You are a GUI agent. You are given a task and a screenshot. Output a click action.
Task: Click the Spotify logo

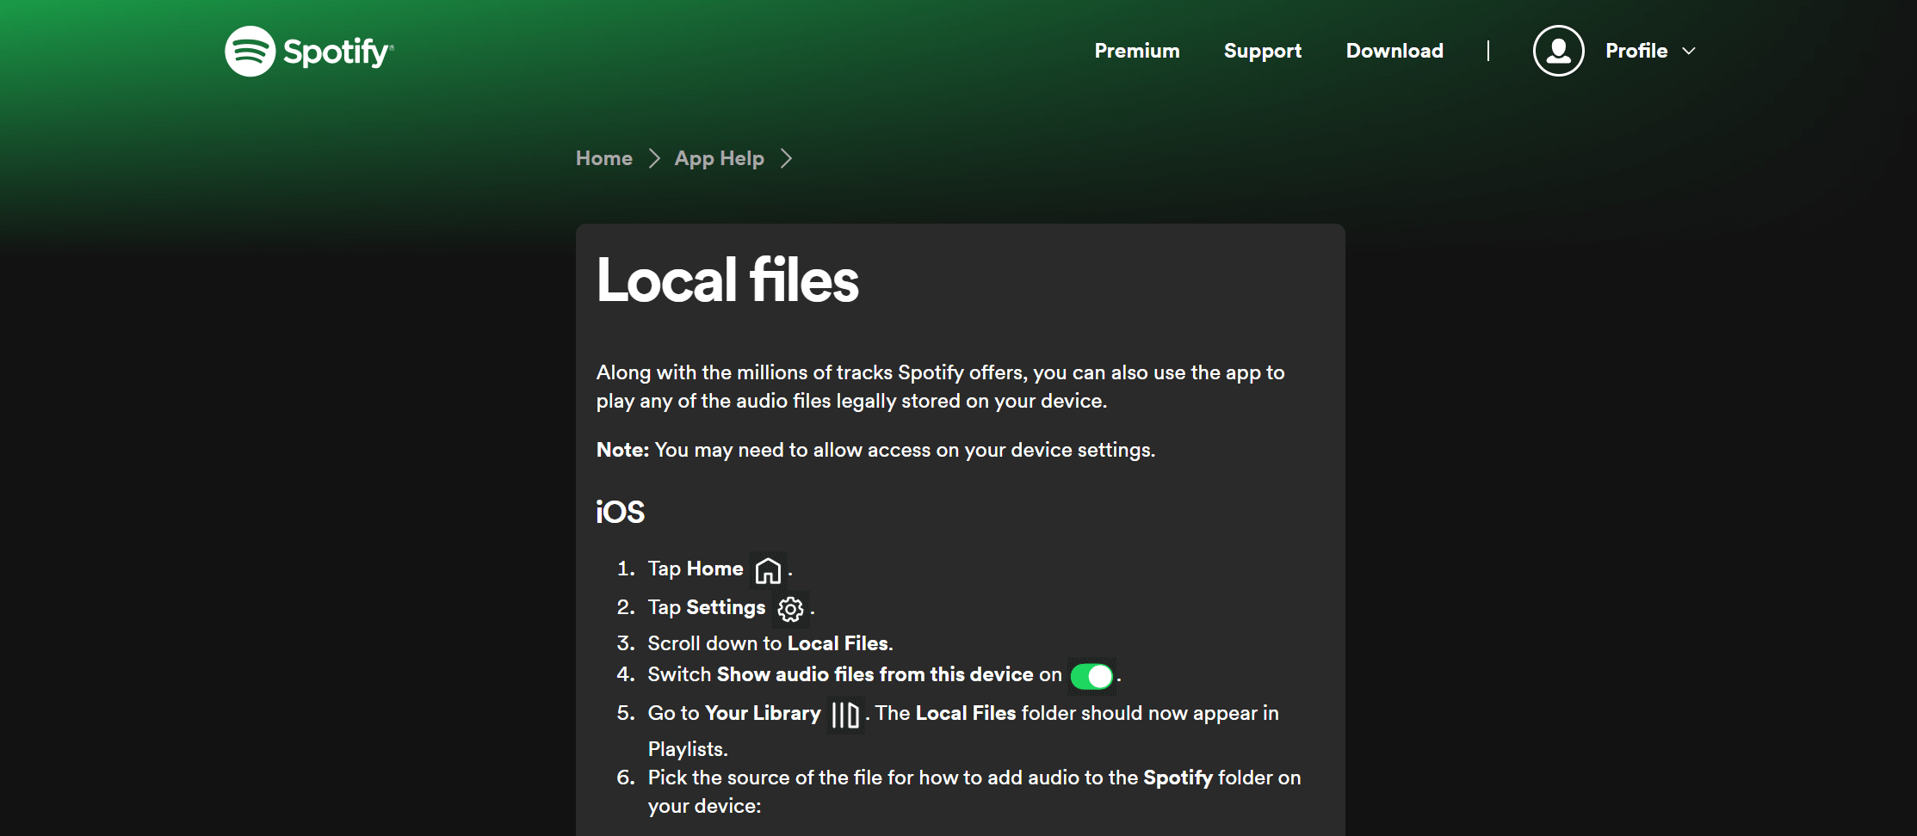pos(309,52)
